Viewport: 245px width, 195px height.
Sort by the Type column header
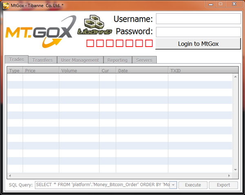pyautogui.click(x=15, y=70)
